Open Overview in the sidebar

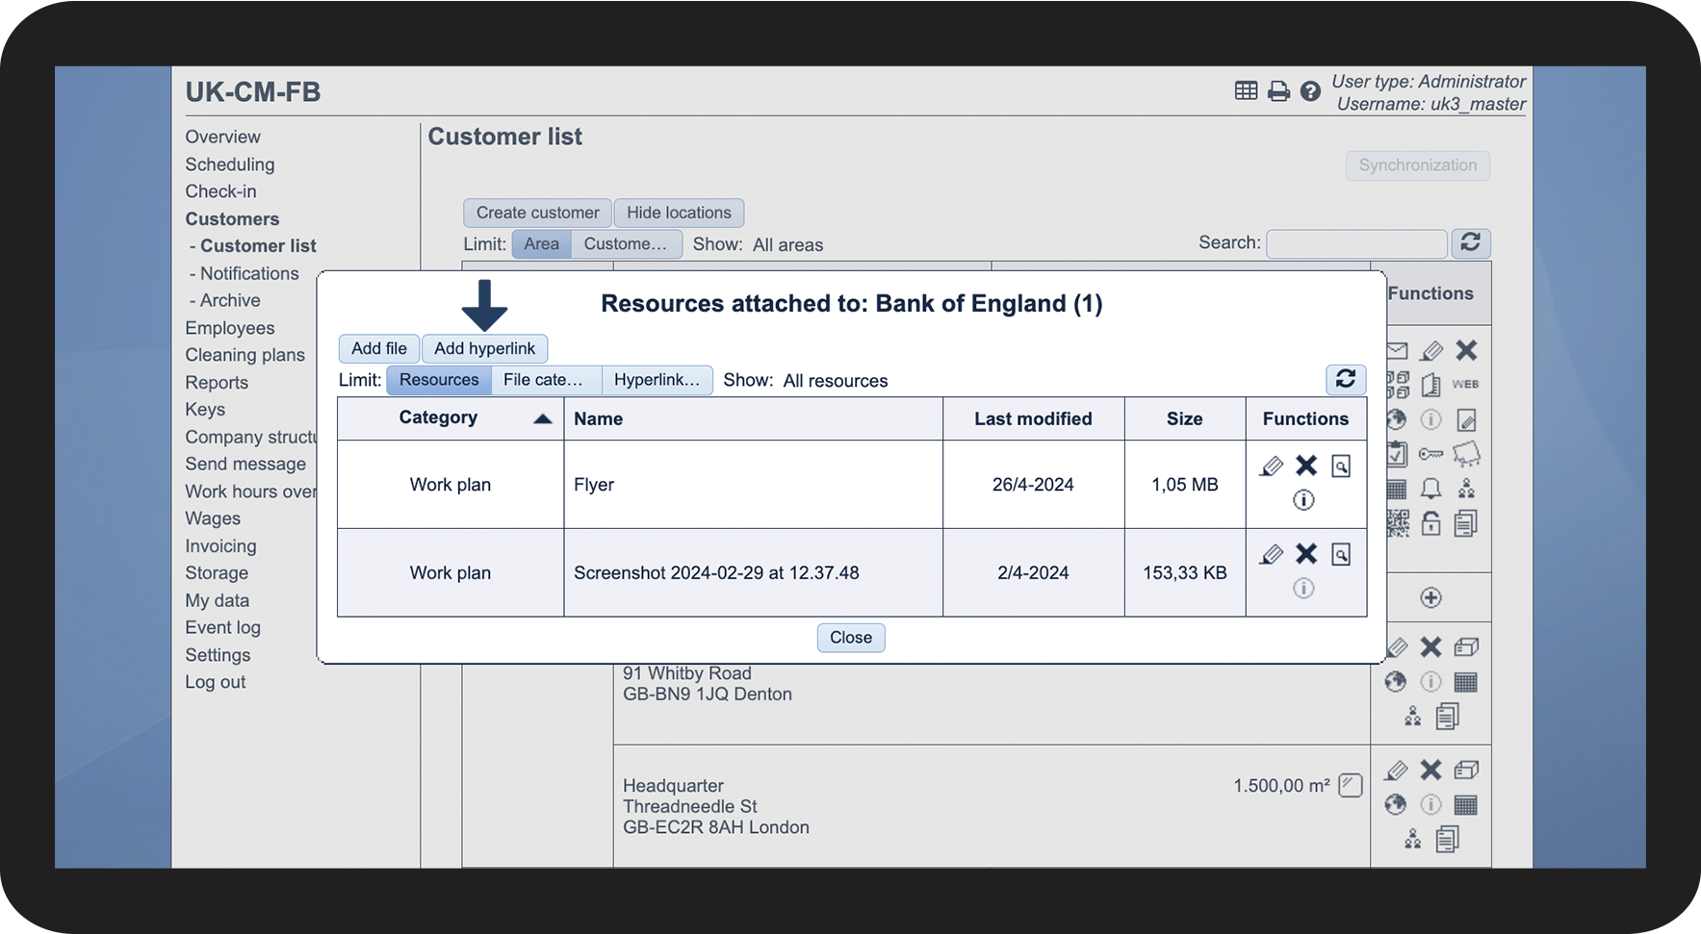click(x=222, y=137)
